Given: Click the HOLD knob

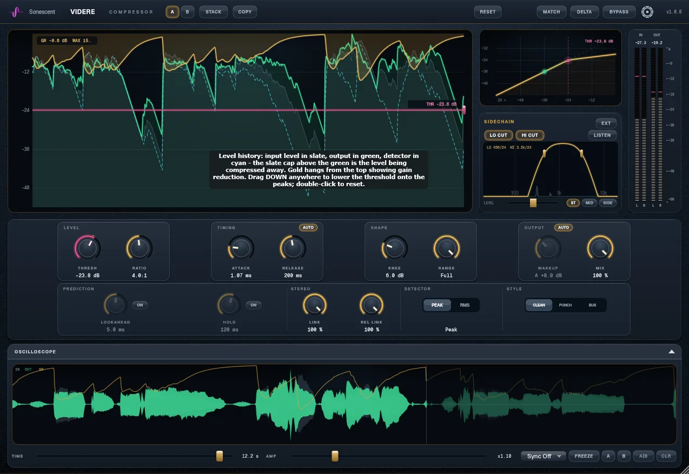Looking at the screenshot, I should [x=229, y=305].
